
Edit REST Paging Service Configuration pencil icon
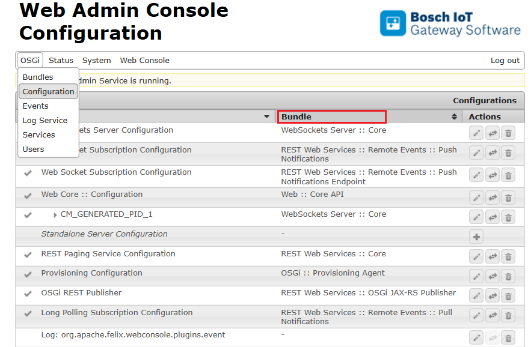(476, 256)
